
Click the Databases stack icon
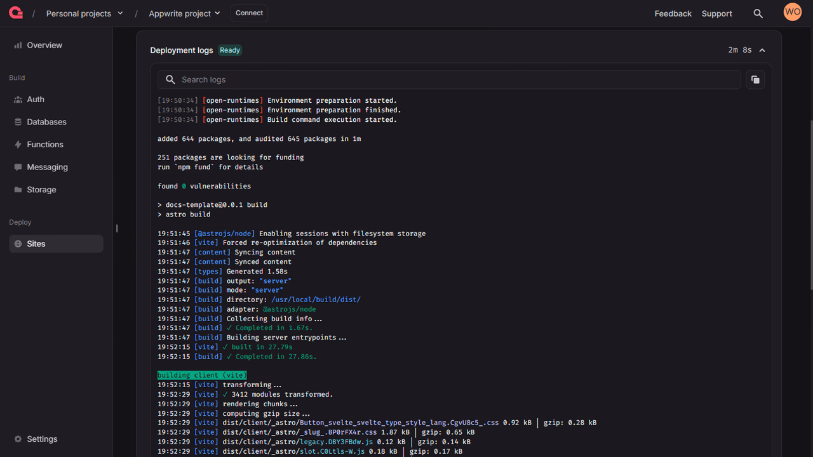click(x=18, y=122)
